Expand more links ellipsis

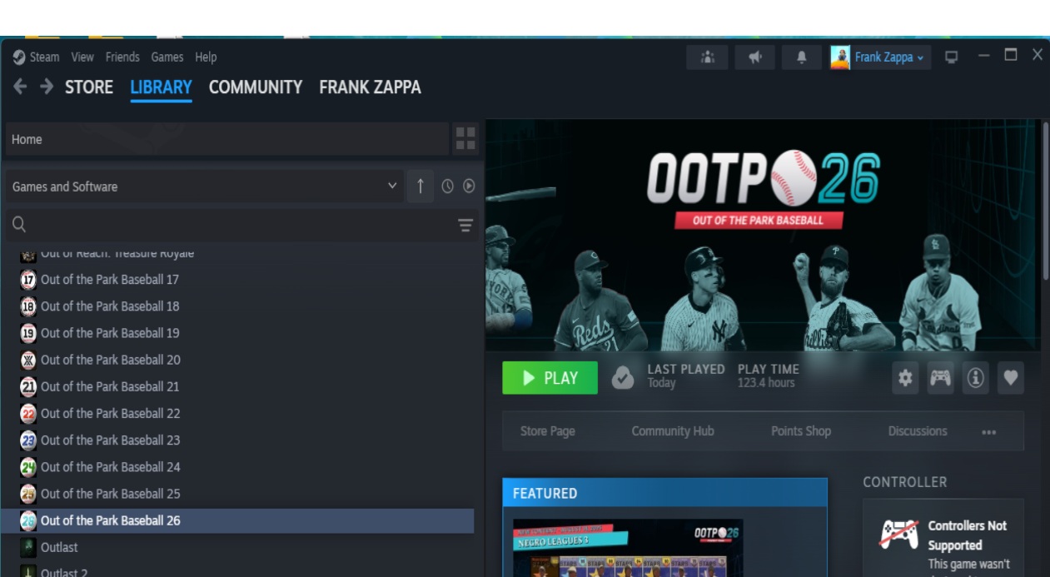click(x=988, y=432)
